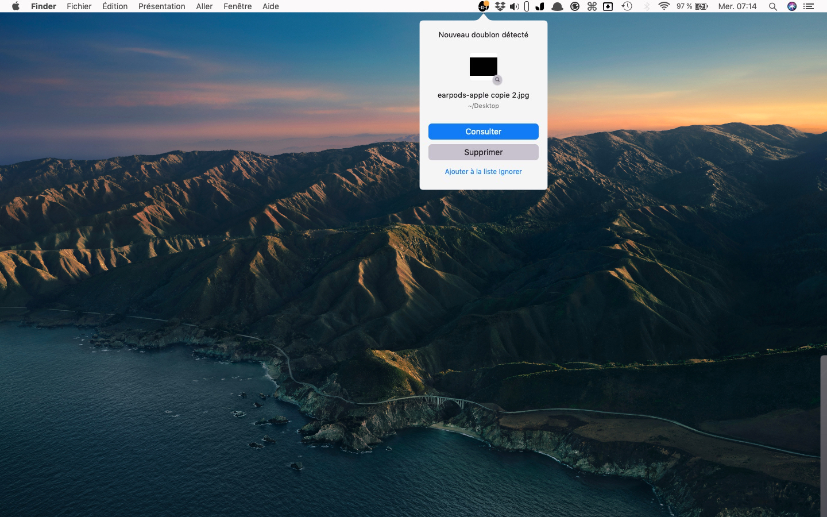Viewport: 827px width, 517px height.
Task: Open the download box arrow menu bar icon
Action: (x=608, y=6)
